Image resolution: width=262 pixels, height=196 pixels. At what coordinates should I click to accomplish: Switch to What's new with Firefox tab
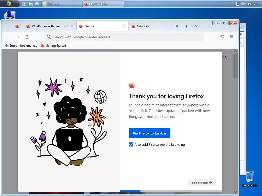[x=49, y=26]
